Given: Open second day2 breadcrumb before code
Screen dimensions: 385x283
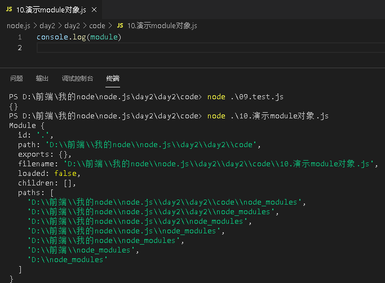Looking at the screenshot, I should (x=72, y=26).
